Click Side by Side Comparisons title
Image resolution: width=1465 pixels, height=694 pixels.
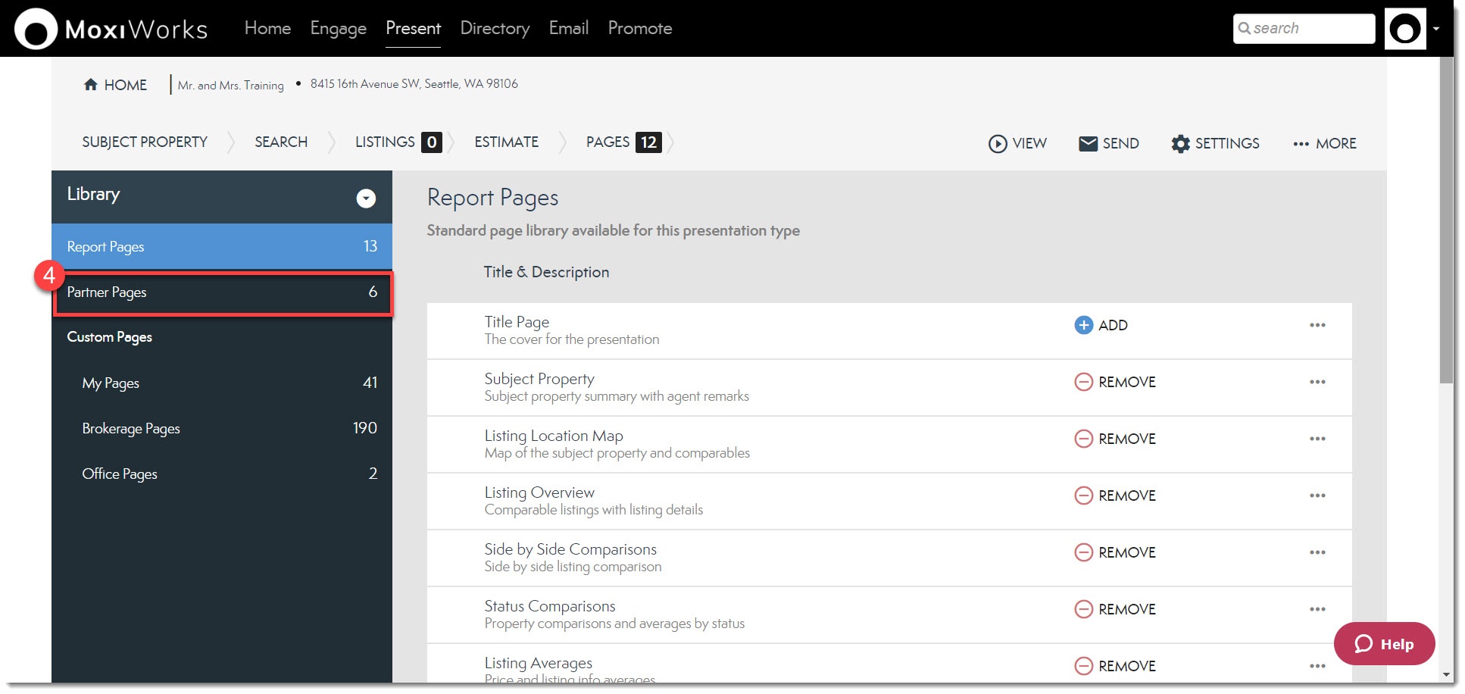click(x=570, y=549)
